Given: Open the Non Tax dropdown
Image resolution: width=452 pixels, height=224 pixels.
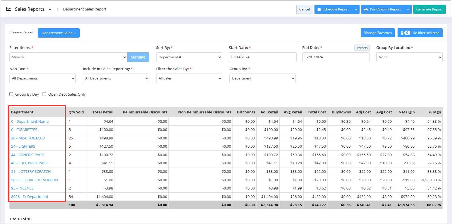Looking at the screenshot, I should (43, 78).
